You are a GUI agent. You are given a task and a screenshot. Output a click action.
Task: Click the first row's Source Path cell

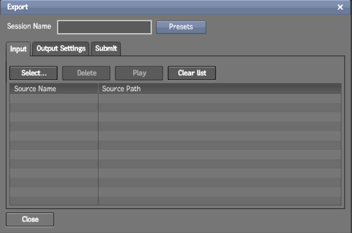tap(220, 98)
